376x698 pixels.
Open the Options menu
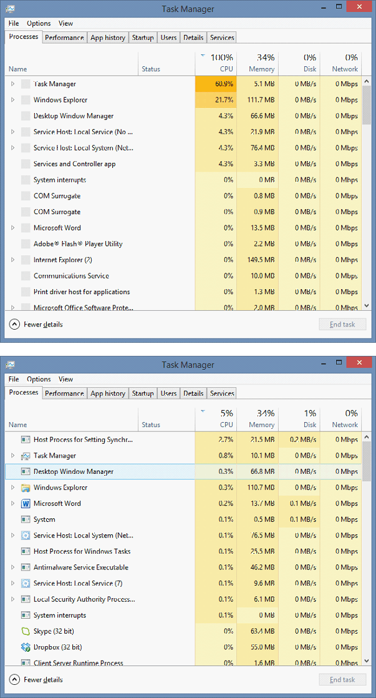tap(38, 23)
